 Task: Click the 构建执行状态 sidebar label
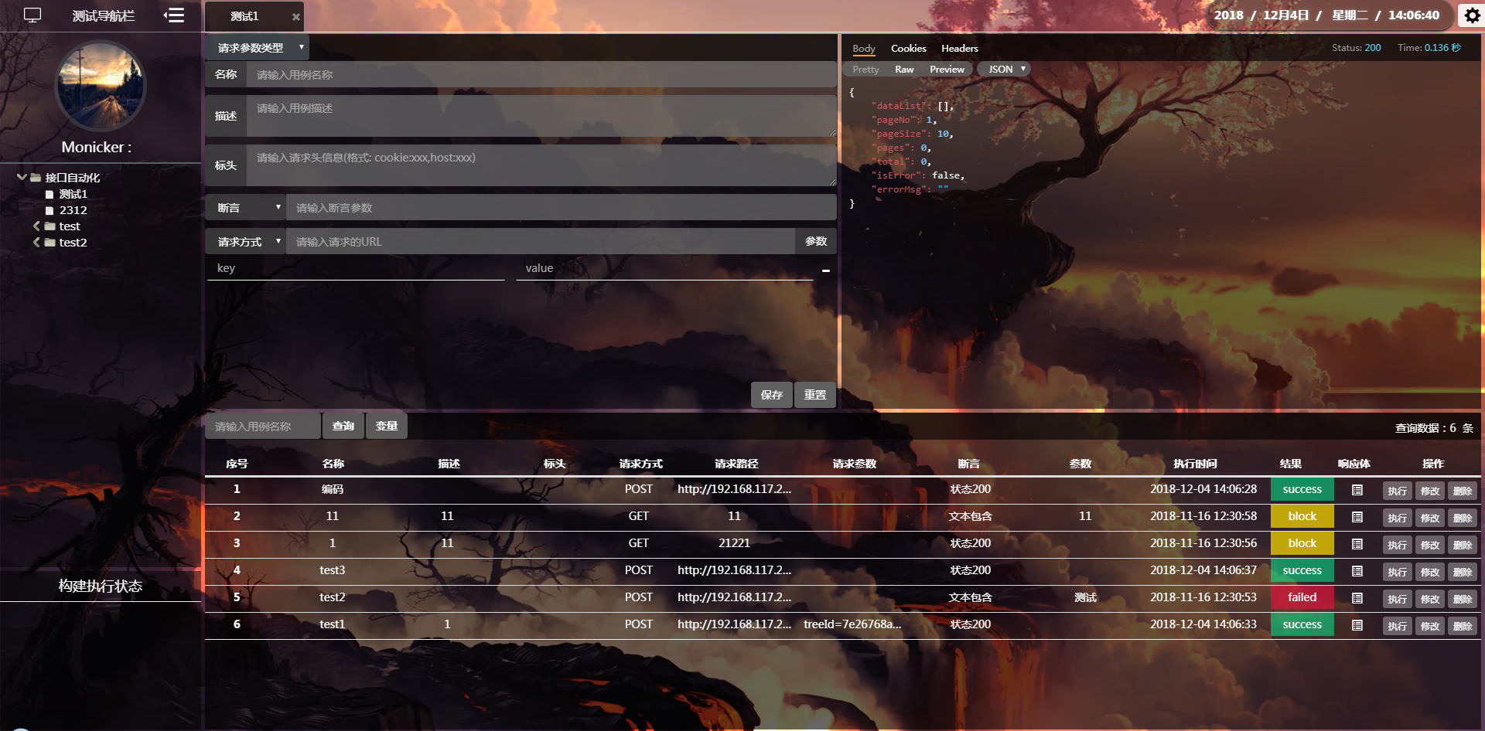101,586
